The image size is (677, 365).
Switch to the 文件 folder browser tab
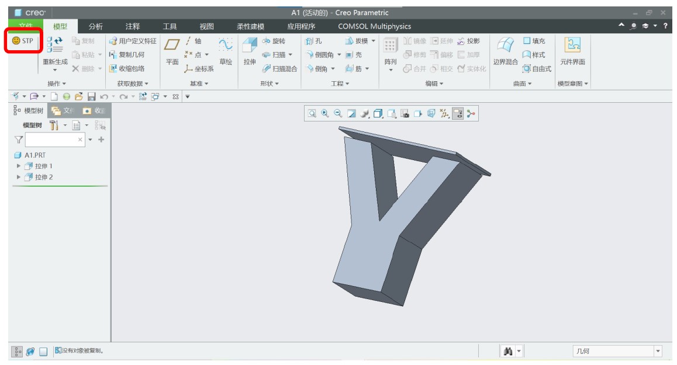[x=63, y=111]
